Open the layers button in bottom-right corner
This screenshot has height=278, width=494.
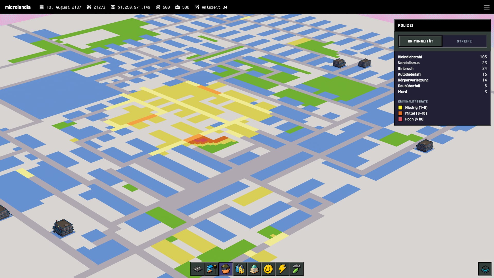point(485,269)
